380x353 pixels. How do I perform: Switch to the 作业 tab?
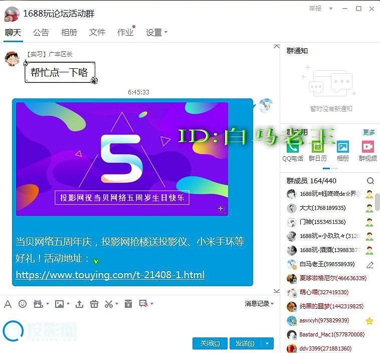125,32
